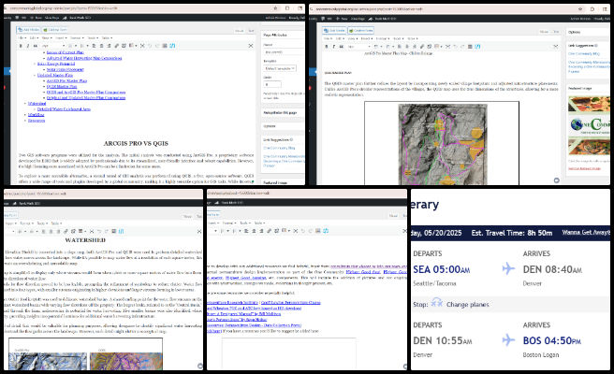Open table dropdown in Watershed editor toolbar
This screenshot has width=614, height=374.
pos(85,231)
